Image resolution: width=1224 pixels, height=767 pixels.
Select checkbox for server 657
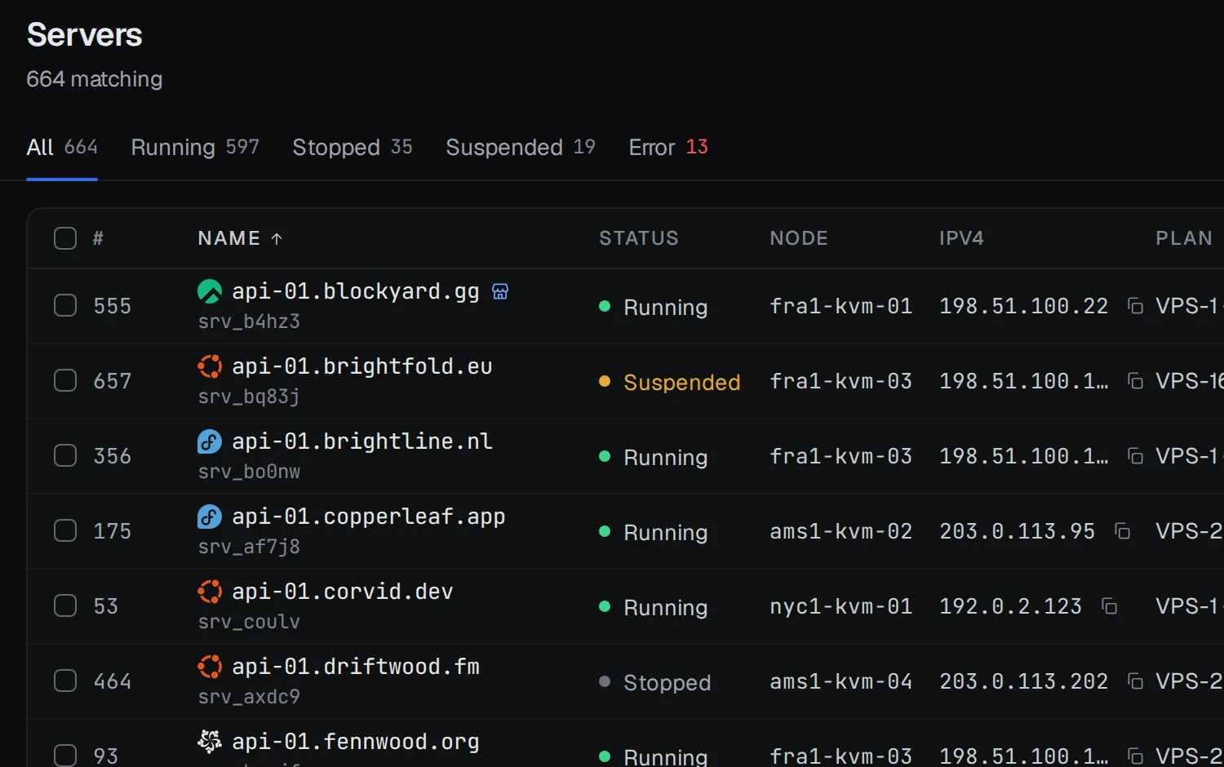click(65, 381)
